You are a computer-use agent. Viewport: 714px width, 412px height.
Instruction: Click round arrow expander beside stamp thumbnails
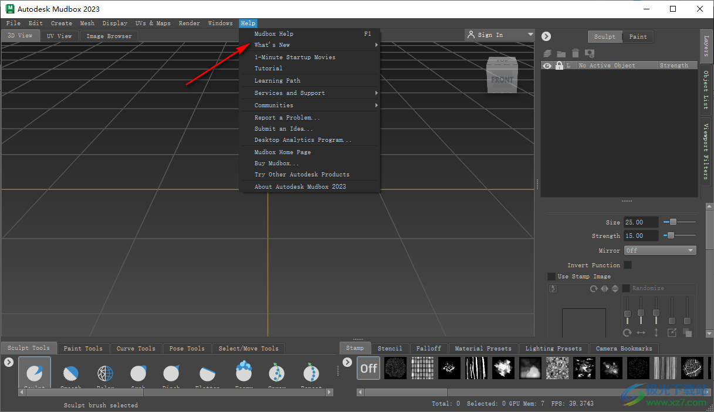tap(347, 362)
